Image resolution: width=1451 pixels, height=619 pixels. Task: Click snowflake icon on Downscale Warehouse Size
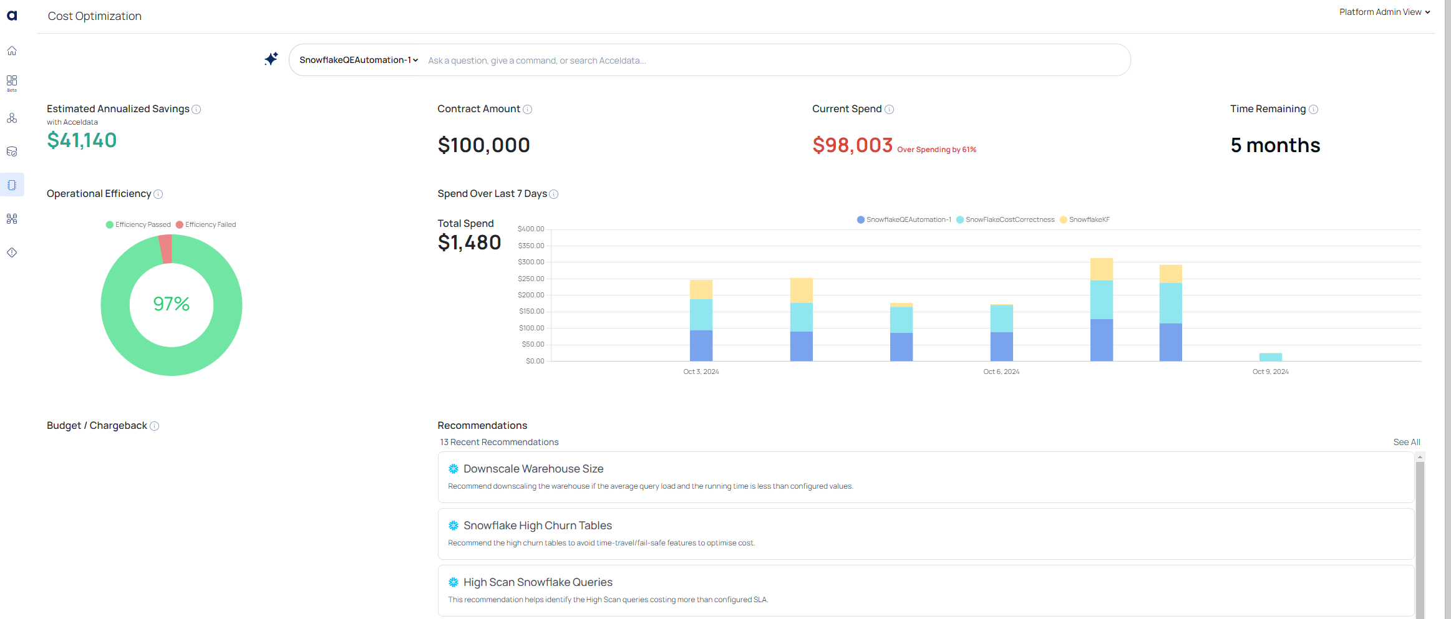(454, 469)
